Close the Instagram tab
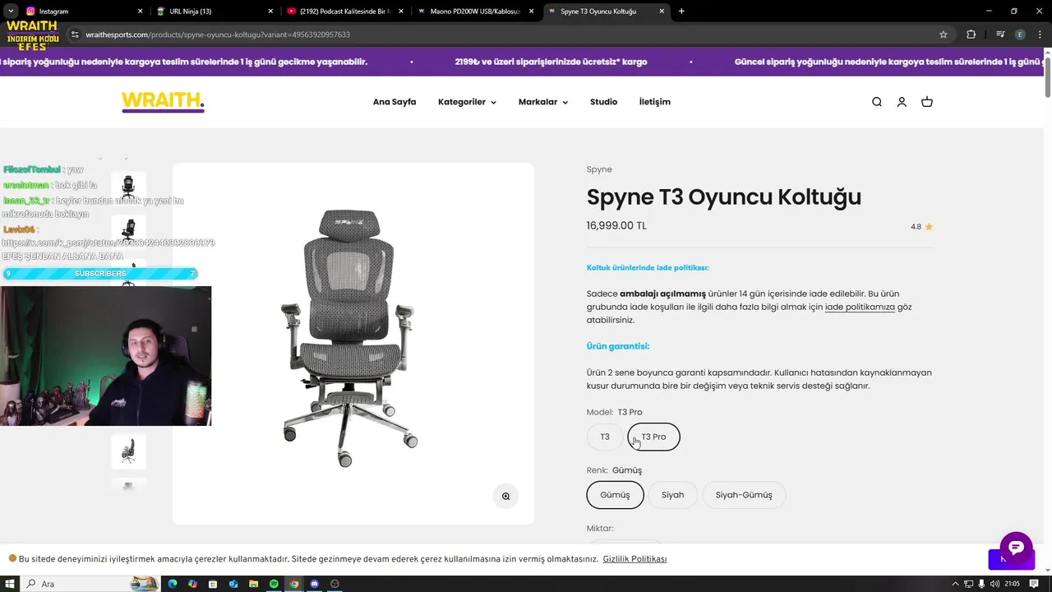Viewport: 1052px width, 592px height. point(140,12)
